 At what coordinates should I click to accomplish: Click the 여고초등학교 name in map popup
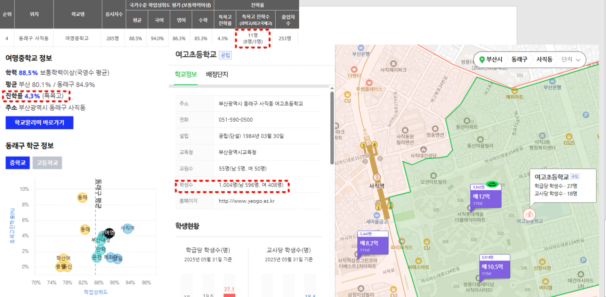(x=552, y=177)
